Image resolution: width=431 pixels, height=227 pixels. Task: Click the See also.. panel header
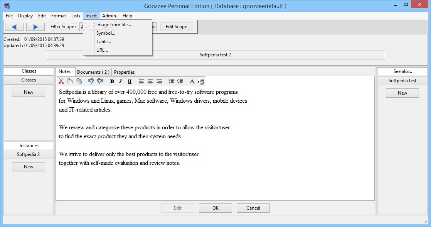click(403, 71)
